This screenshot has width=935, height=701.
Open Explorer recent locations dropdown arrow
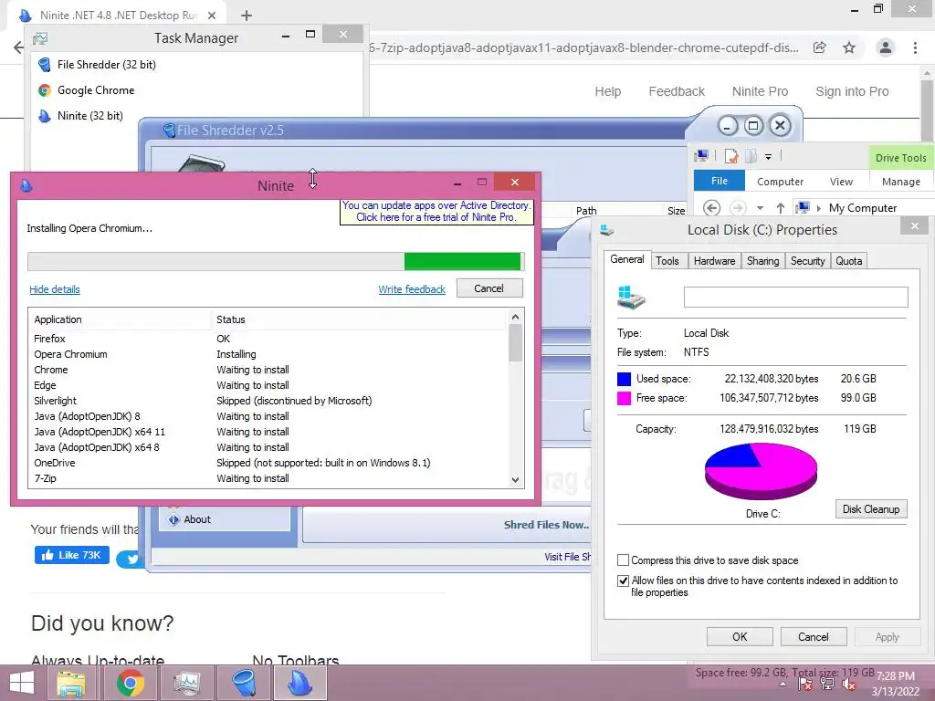point(760,208)
